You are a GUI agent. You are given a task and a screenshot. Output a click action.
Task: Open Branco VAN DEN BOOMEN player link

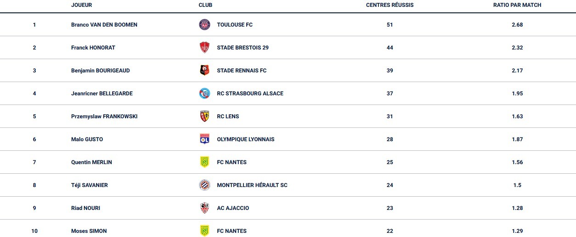[x=104, y=25]
